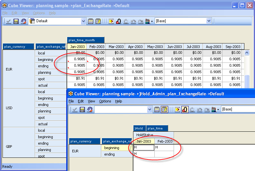Select 'beginning' row header in Hold_Admin window

click(117, 148)
